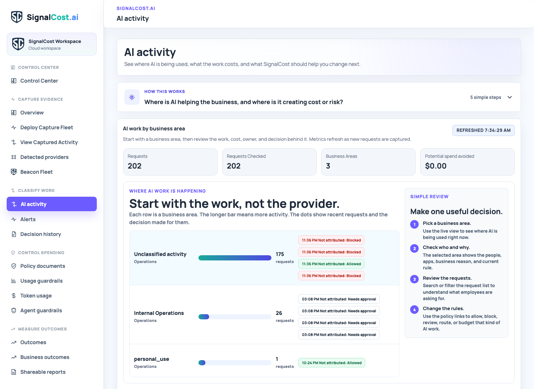Click the Overview sidebar icon

coord(14,113)
